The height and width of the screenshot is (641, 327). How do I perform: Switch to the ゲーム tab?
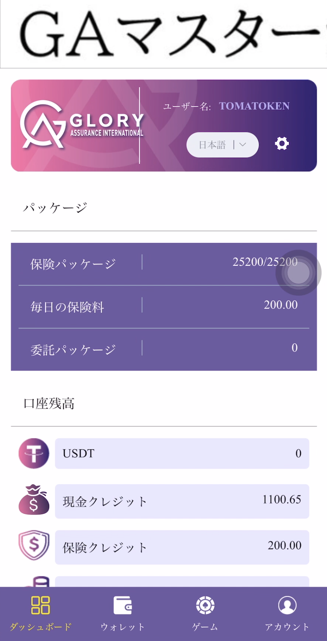(205, 627)
